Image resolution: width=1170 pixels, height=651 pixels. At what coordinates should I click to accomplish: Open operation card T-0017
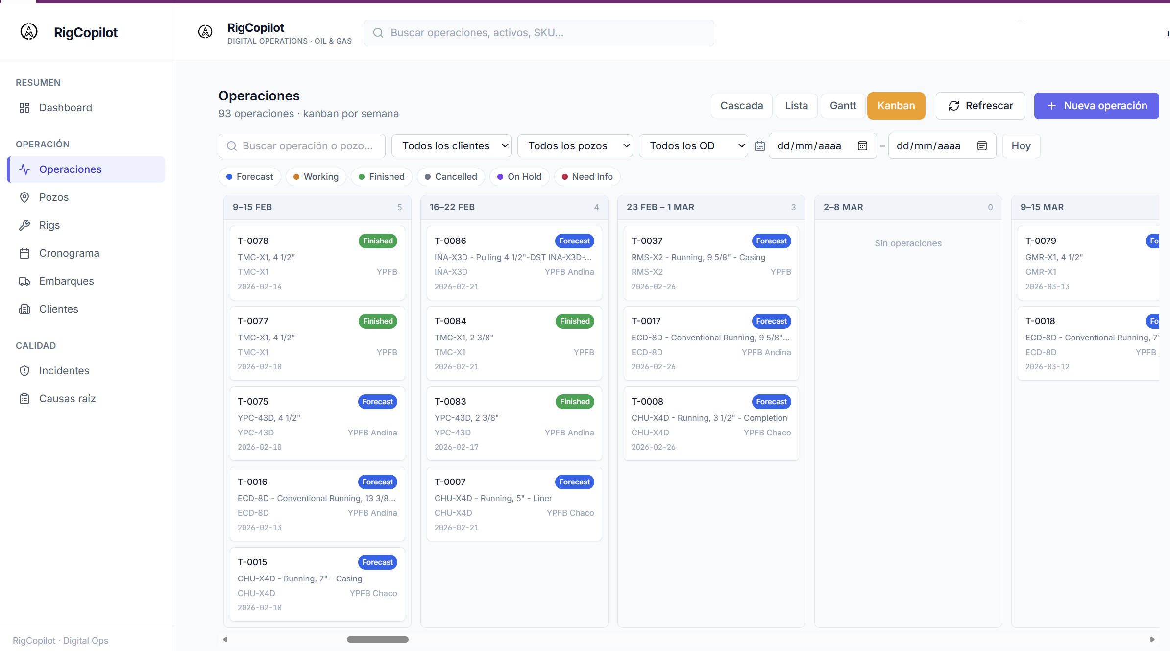pyautogui.click(x=711, y=343)
